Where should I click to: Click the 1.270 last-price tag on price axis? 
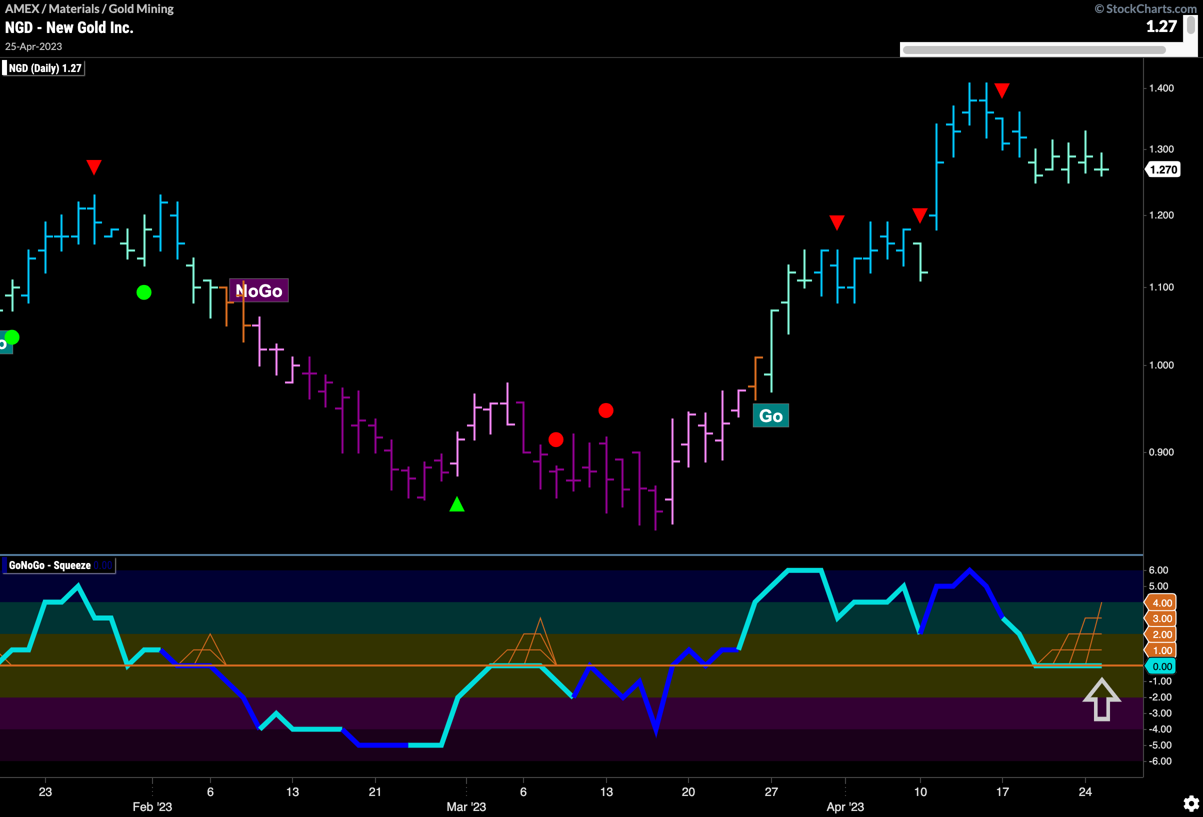(x=1163, y=170)
